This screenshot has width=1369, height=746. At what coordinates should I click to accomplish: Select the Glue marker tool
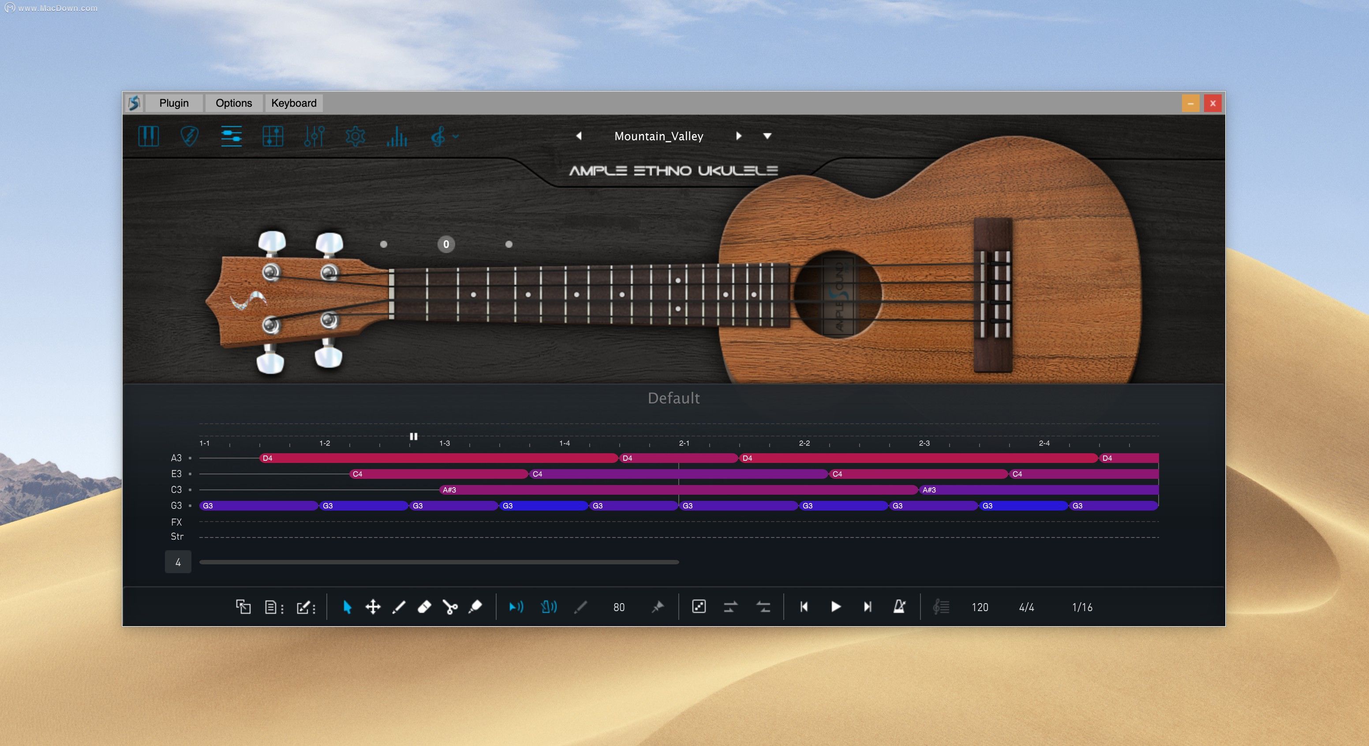coord(475,607)
